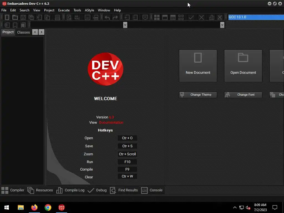The height and width of the screenshot is (213, 284).
Task: Open the Tools menu
Action: 77,10
